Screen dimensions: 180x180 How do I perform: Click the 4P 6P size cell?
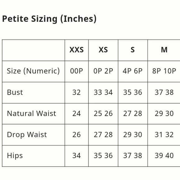tap(133, 71)
